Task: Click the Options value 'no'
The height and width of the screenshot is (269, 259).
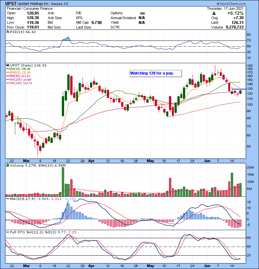Action: click(x=142, y=13)
